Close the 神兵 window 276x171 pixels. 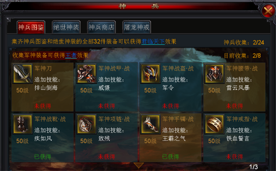(x=268, y=11)
